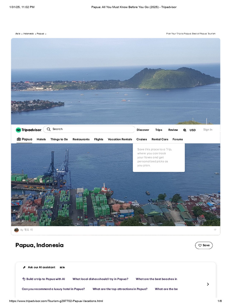
Task: Open the Hotels tab
Action: [x=41, y=139]
